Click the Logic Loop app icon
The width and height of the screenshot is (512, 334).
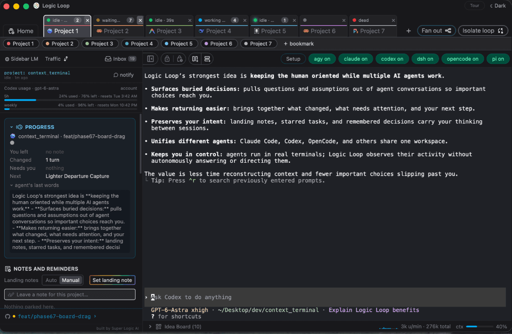point(36,6)
